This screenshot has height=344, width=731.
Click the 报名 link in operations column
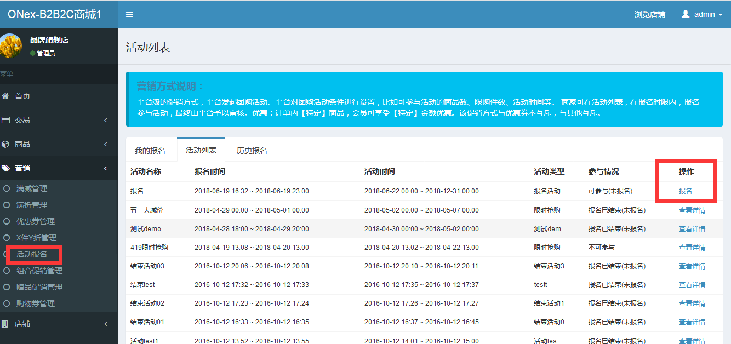(x=686, y=191)
